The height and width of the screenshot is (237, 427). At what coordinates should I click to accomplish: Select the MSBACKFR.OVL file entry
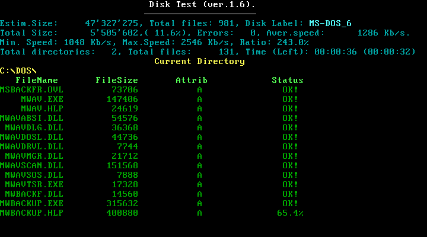coord(31,89)
